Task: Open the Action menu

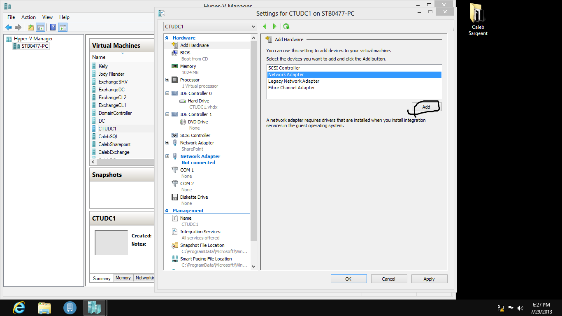Action: pos(28,17)
